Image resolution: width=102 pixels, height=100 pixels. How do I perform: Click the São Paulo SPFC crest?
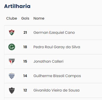point(12,61)
